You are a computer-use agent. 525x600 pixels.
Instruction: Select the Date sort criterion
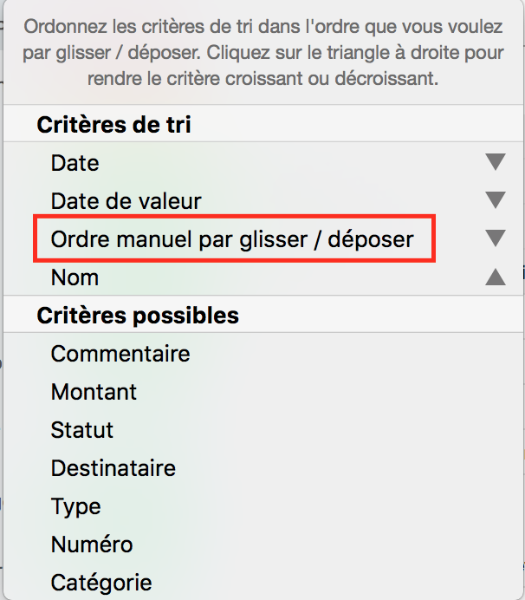click(75, 163)
